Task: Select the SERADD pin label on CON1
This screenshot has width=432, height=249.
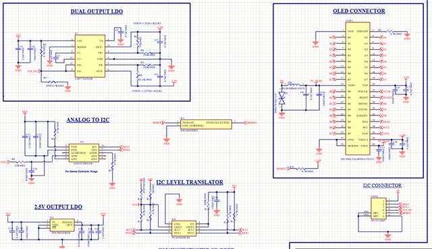Action: 362,32
